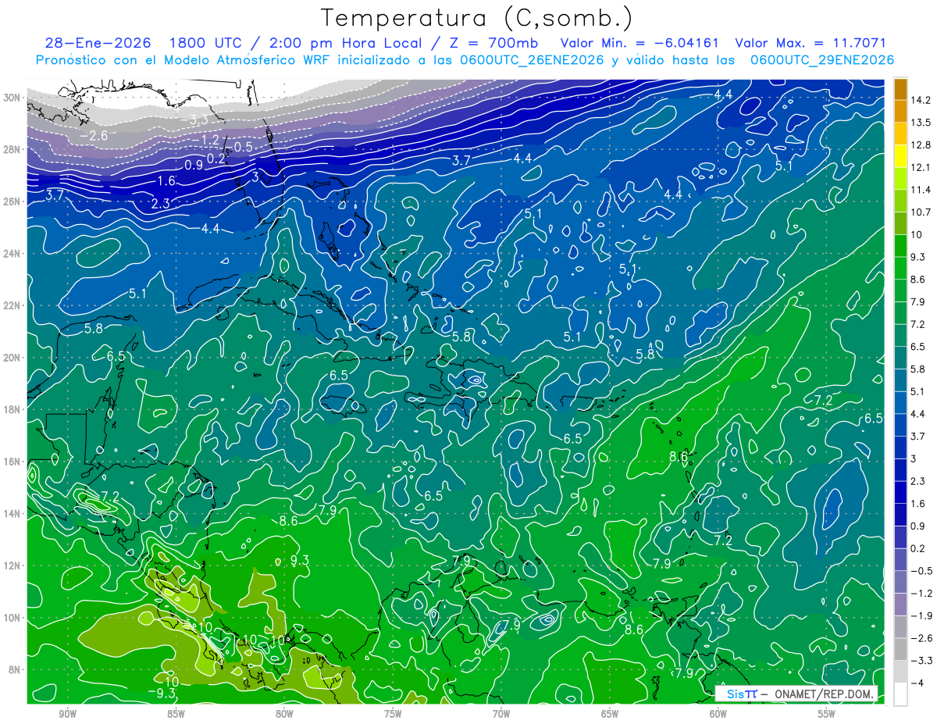
Task: Click the latitude label '22N'
Action: click(13, 305)
